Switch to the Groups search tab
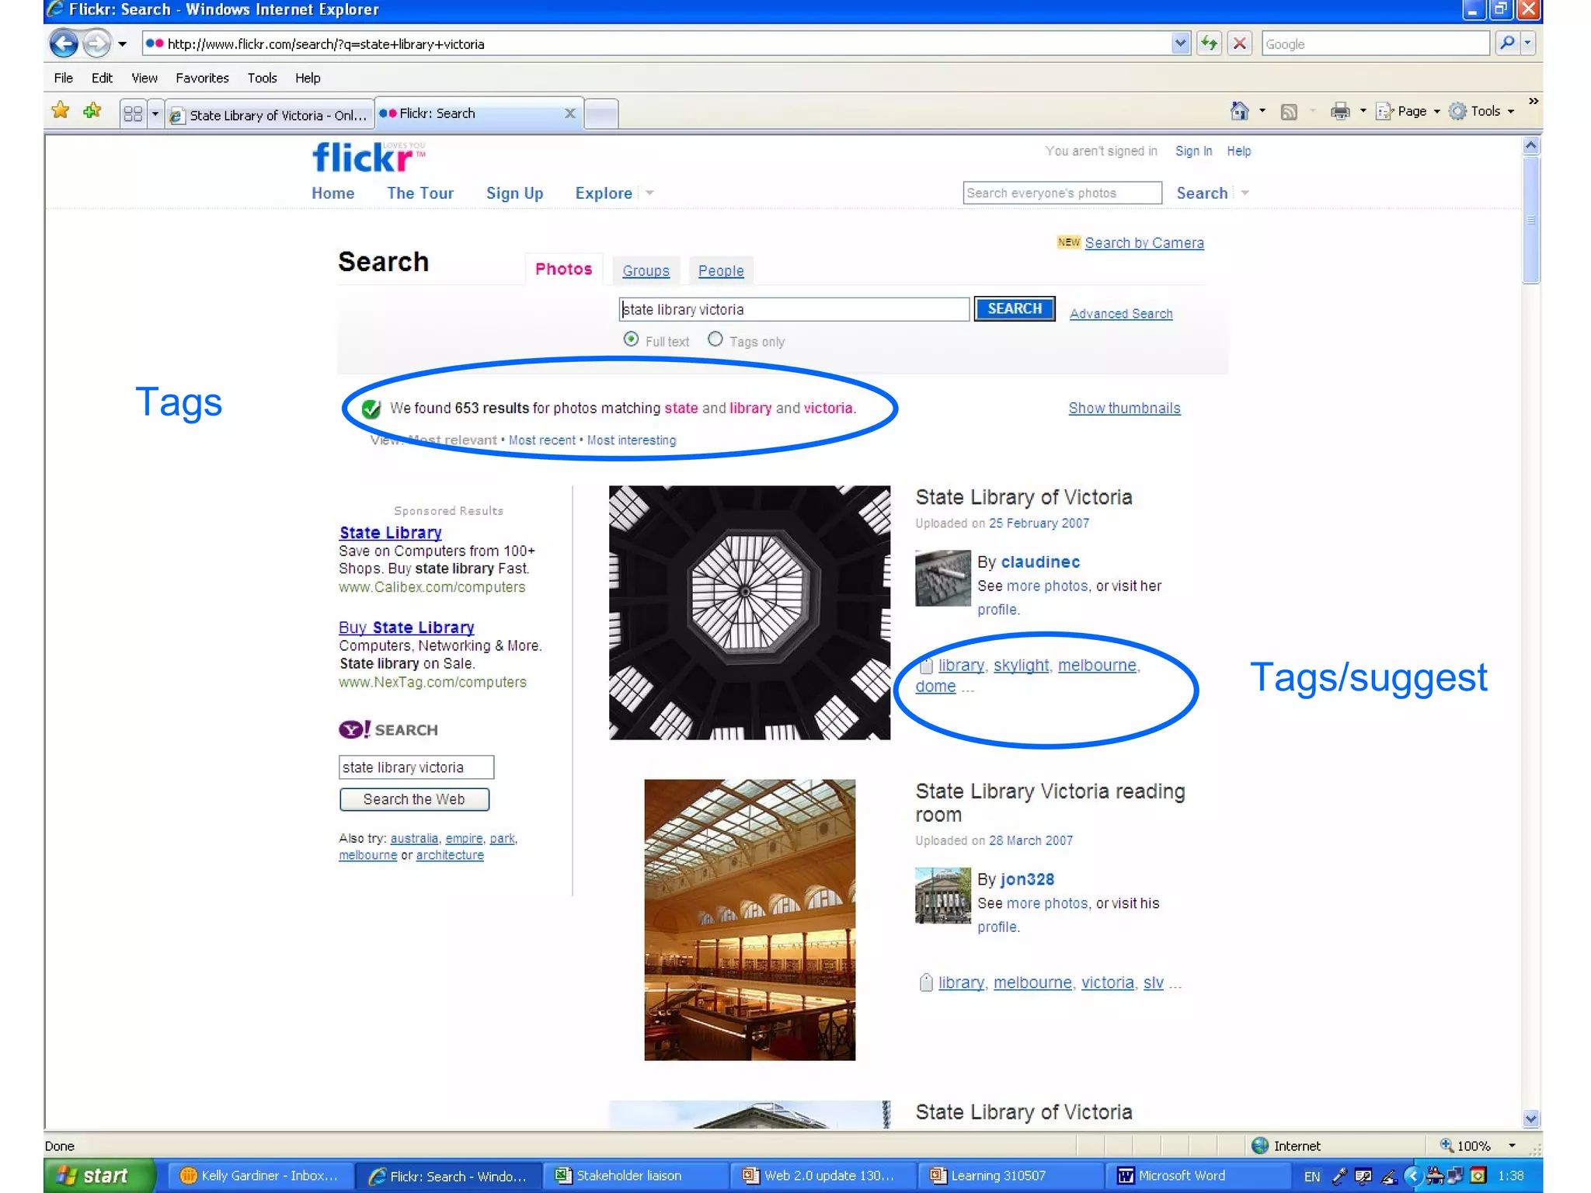 [646, 271]
